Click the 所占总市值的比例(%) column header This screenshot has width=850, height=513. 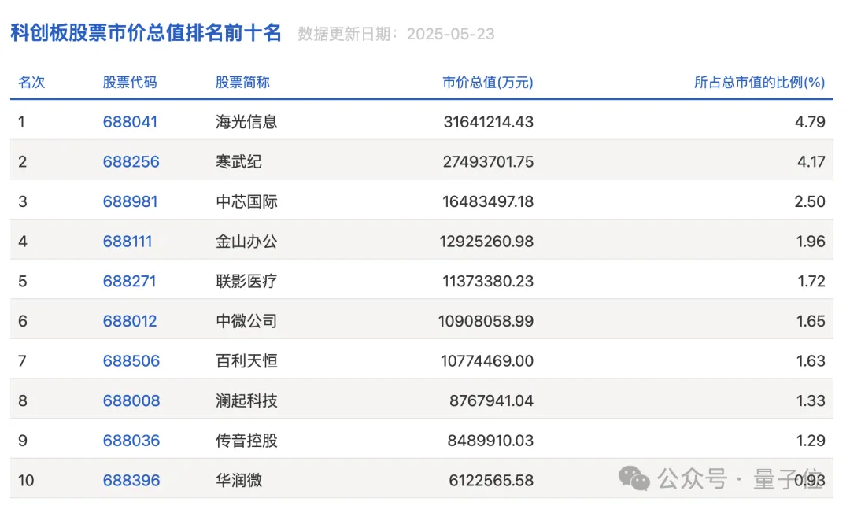pos(759,83)
